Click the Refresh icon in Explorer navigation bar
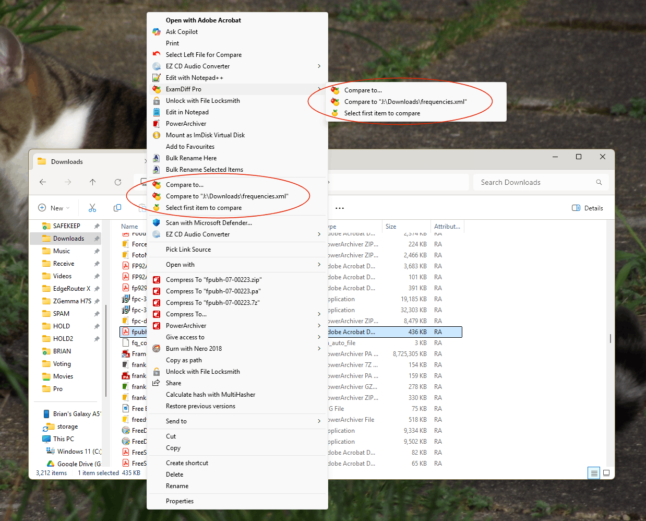Image resolution: width=646 pixels, height=521 pixels. click(118, 182)
